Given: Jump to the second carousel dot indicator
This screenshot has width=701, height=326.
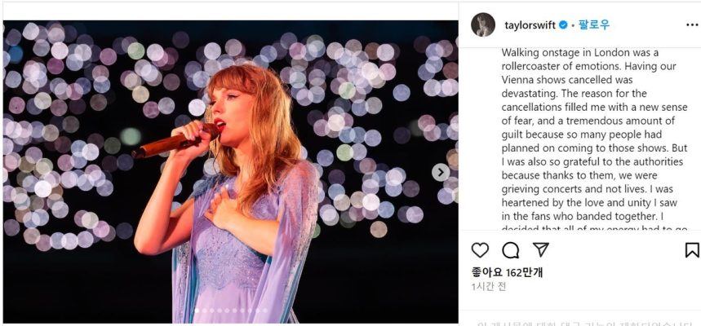Looking at the screenshot, I should [203, 311].
